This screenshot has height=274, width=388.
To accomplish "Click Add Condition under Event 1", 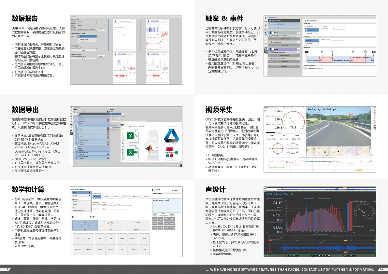I will (x=284, y=39).
